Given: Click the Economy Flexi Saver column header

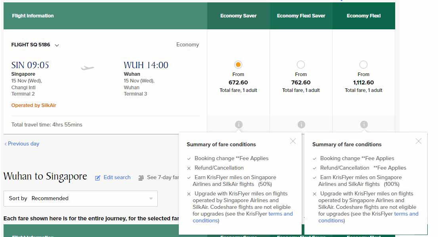Looking at the screenshot, I should 301,16.
